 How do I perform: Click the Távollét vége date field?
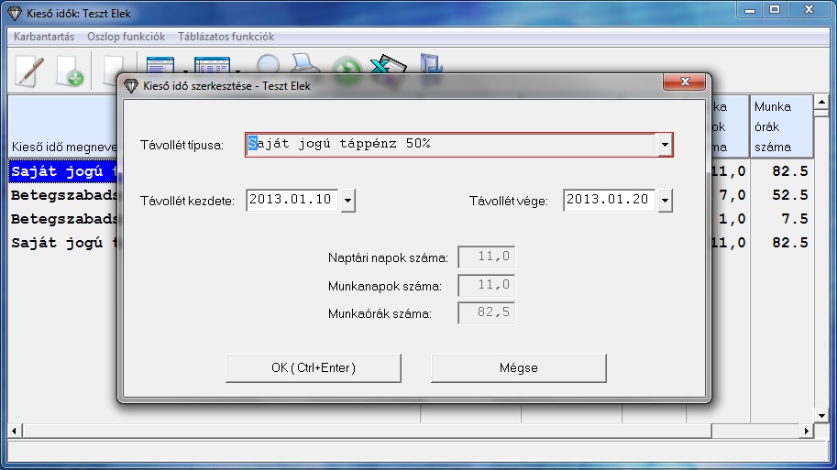(609, 201)
